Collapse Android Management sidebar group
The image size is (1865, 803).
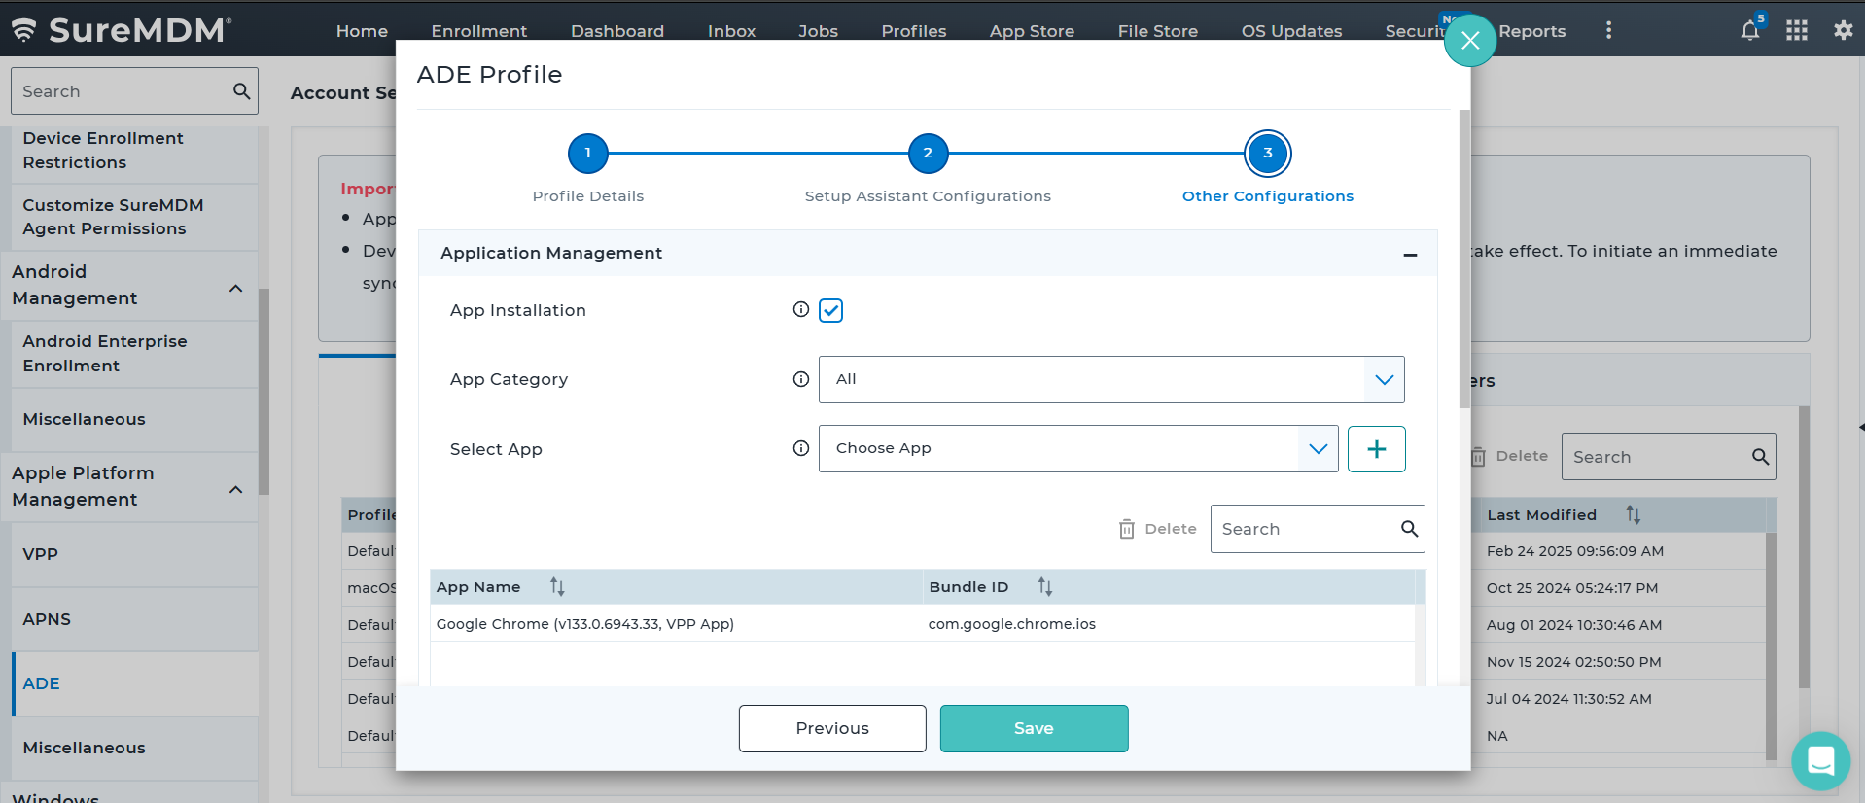tap(235, 288)
